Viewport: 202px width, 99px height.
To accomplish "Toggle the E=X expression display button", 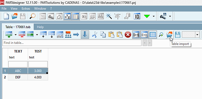I will [x=145, y=35].
